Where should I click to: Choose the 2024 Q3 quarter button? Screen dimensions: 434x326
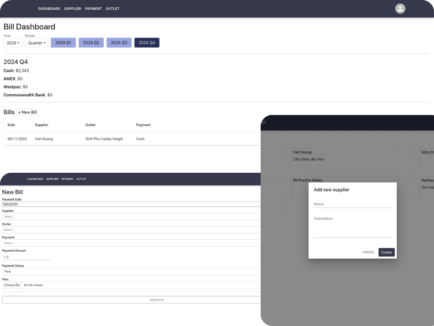119,43
